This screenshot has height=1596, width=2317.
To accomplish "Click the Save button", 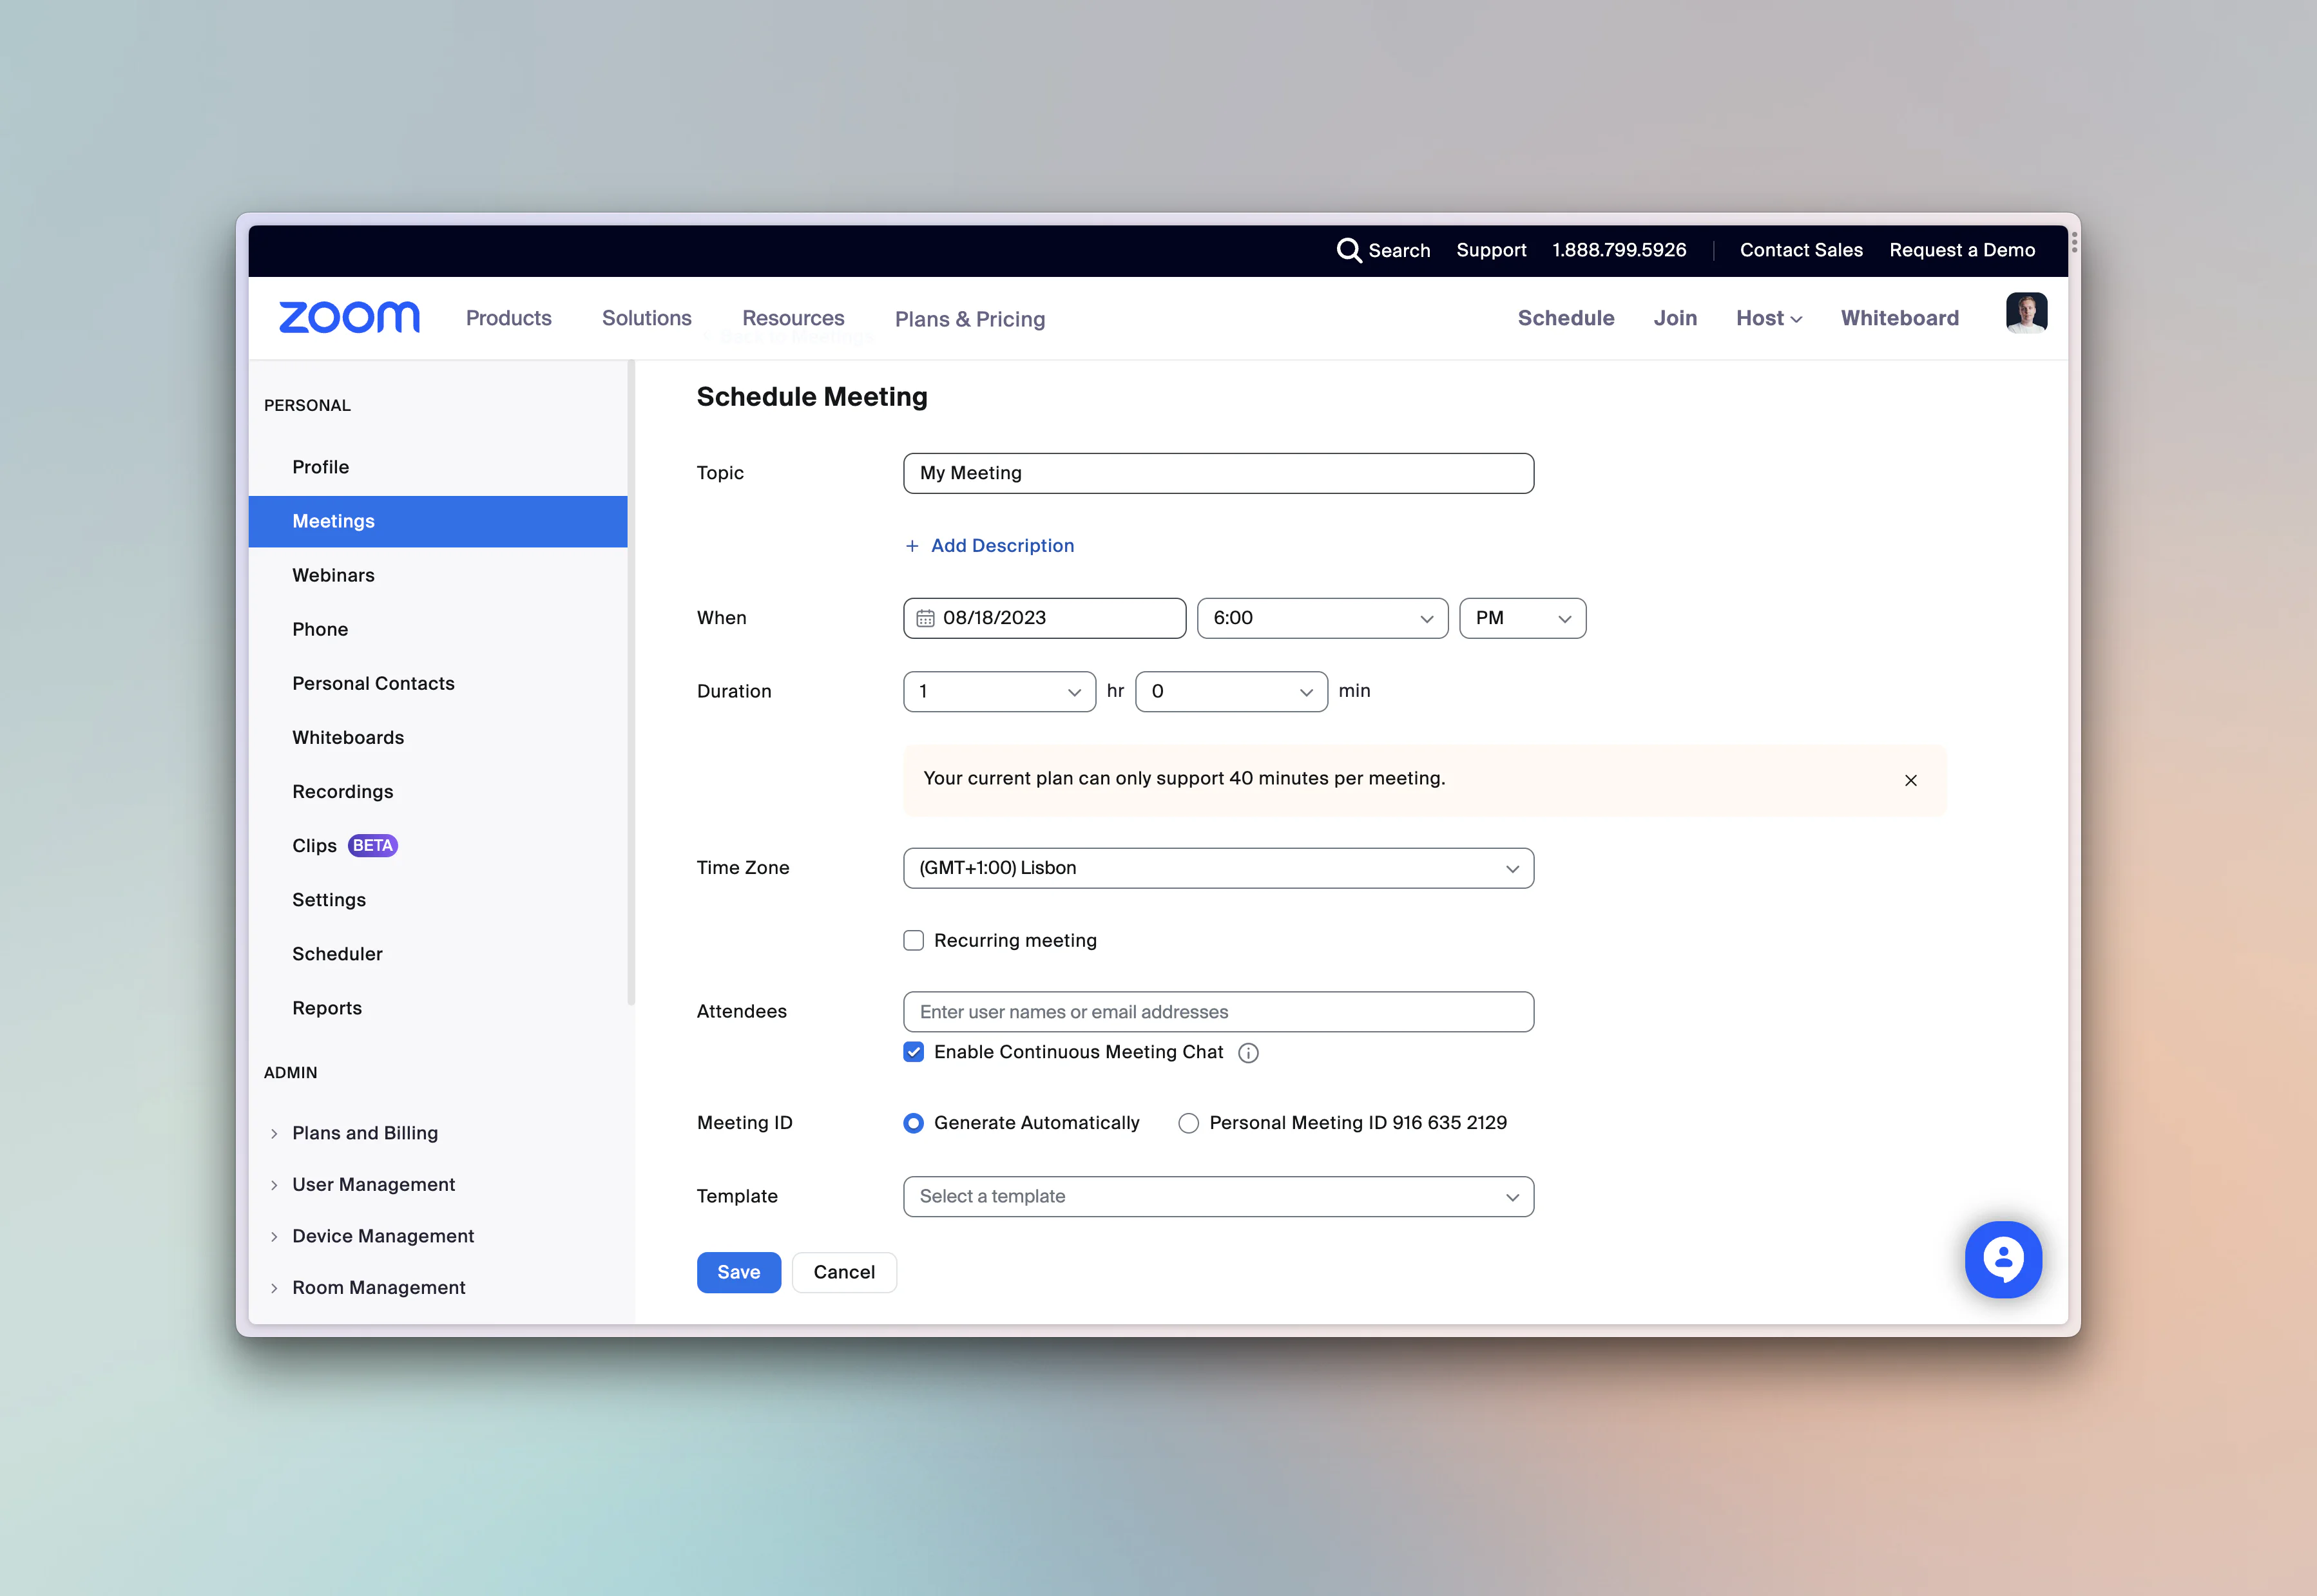I will 738,1272.
